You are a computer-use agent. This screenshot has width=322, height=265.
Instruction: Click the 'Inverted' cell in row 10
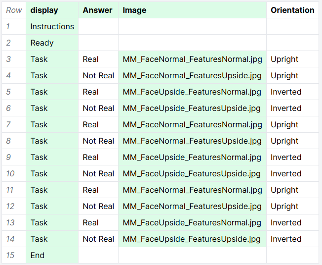tap(292, 173)
